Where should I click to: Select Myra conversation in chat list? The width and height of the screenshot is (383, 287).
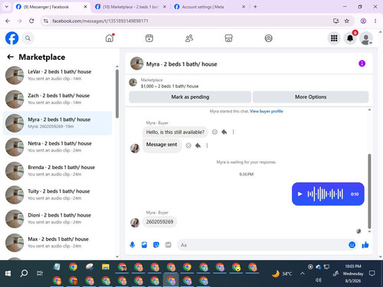57,123
